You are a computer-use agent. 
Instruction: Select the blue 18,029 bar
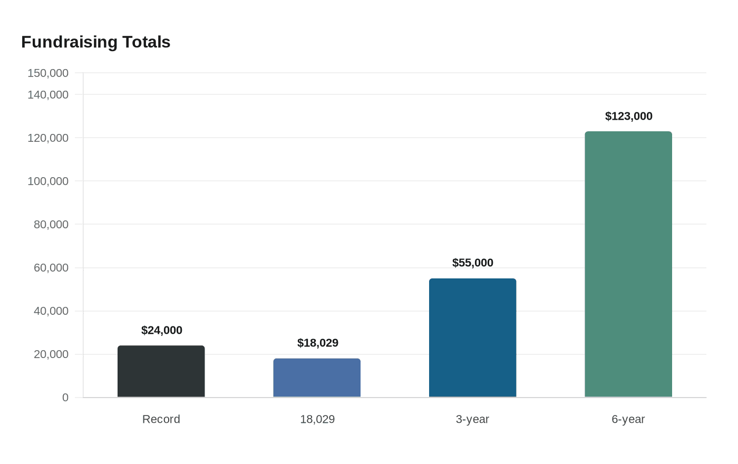coord(317,378)
